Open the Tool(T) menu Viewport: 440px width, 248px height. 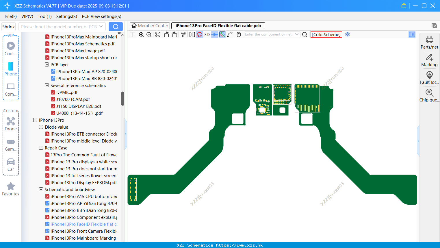tap(45, 16)
